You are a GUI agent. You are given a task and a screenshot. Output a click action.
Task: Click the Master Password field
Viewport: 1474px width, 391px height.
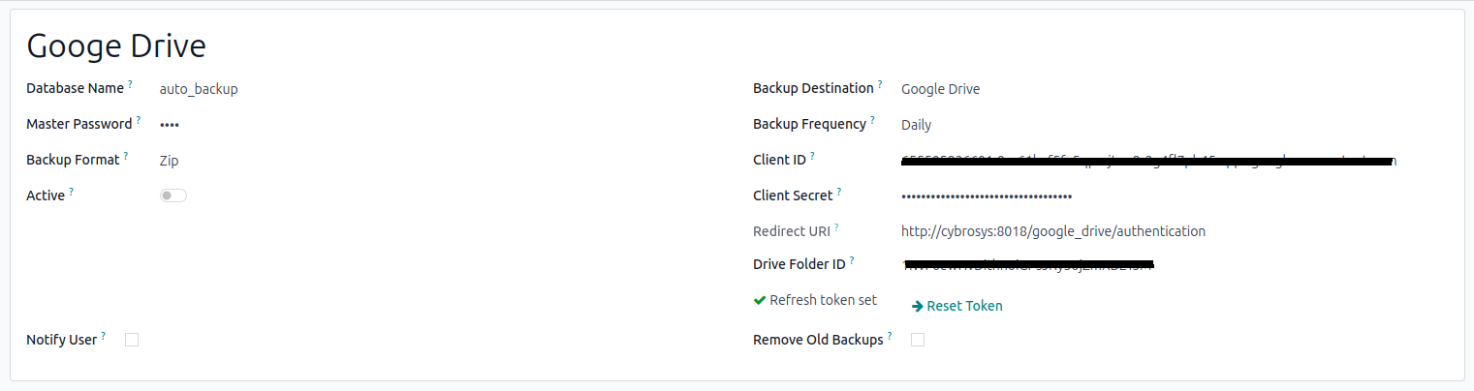click(170, 125)
